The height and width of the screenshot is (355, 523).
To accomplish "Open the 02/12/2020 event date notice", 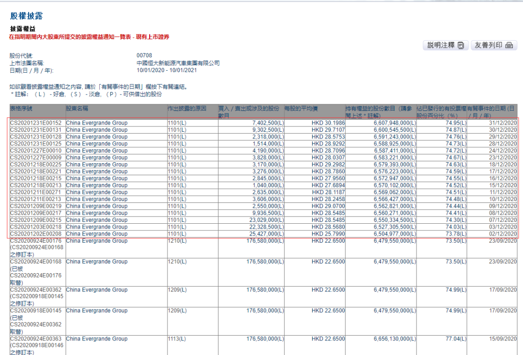I will coord(503,234).
